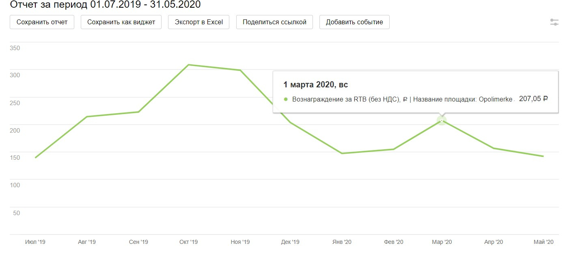Click x-axis label 'Май '20'
Image resolution: width=565 pixels, height=256 pixels.
point(543,242)
